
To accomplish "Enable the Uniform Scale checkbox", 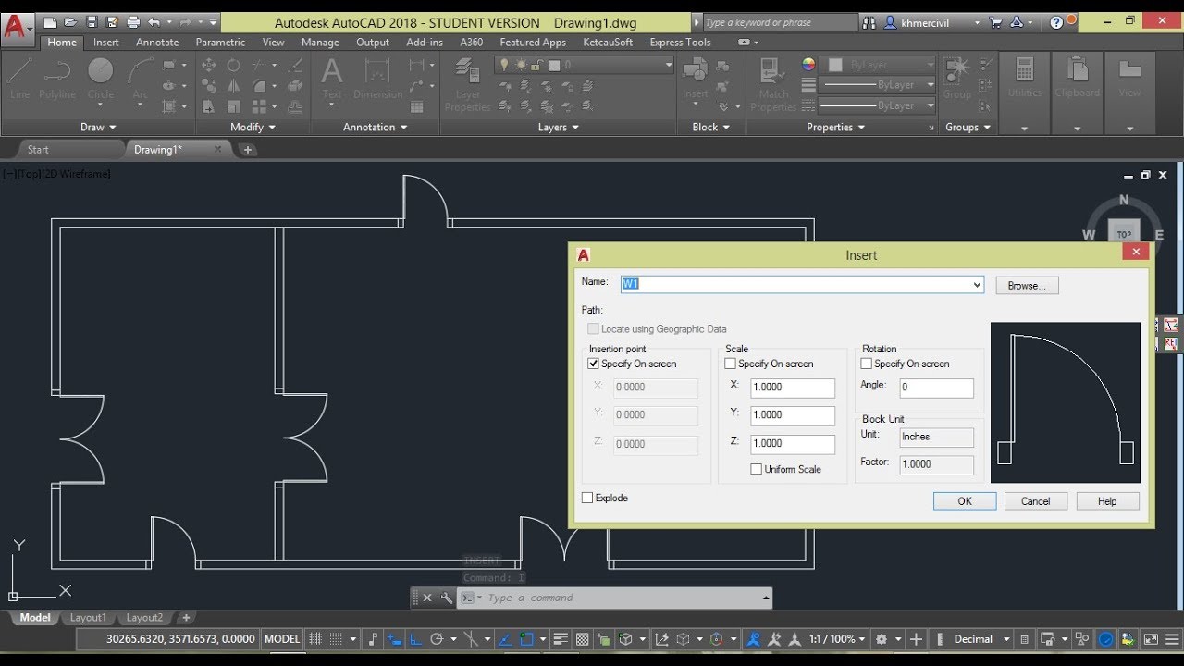I will pos(756,469).
